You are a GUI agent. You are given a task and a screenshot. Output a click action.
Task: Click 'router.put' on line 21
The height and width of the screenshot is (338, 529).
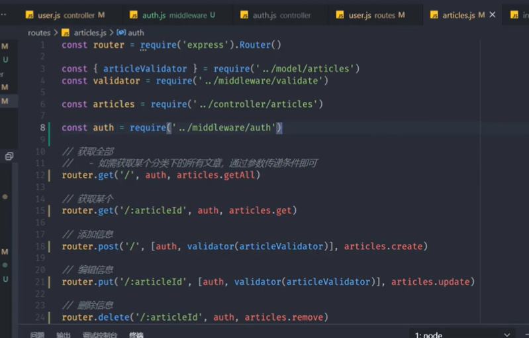87,282
